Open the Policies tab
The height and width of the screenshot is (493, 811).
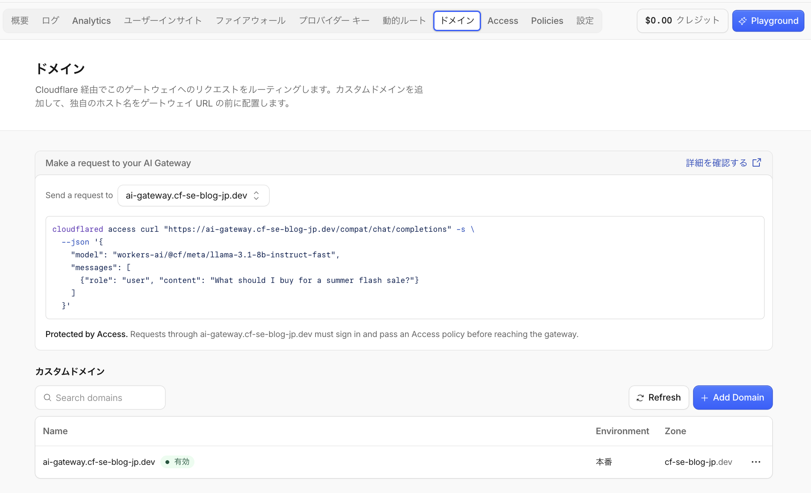(547, 21)
